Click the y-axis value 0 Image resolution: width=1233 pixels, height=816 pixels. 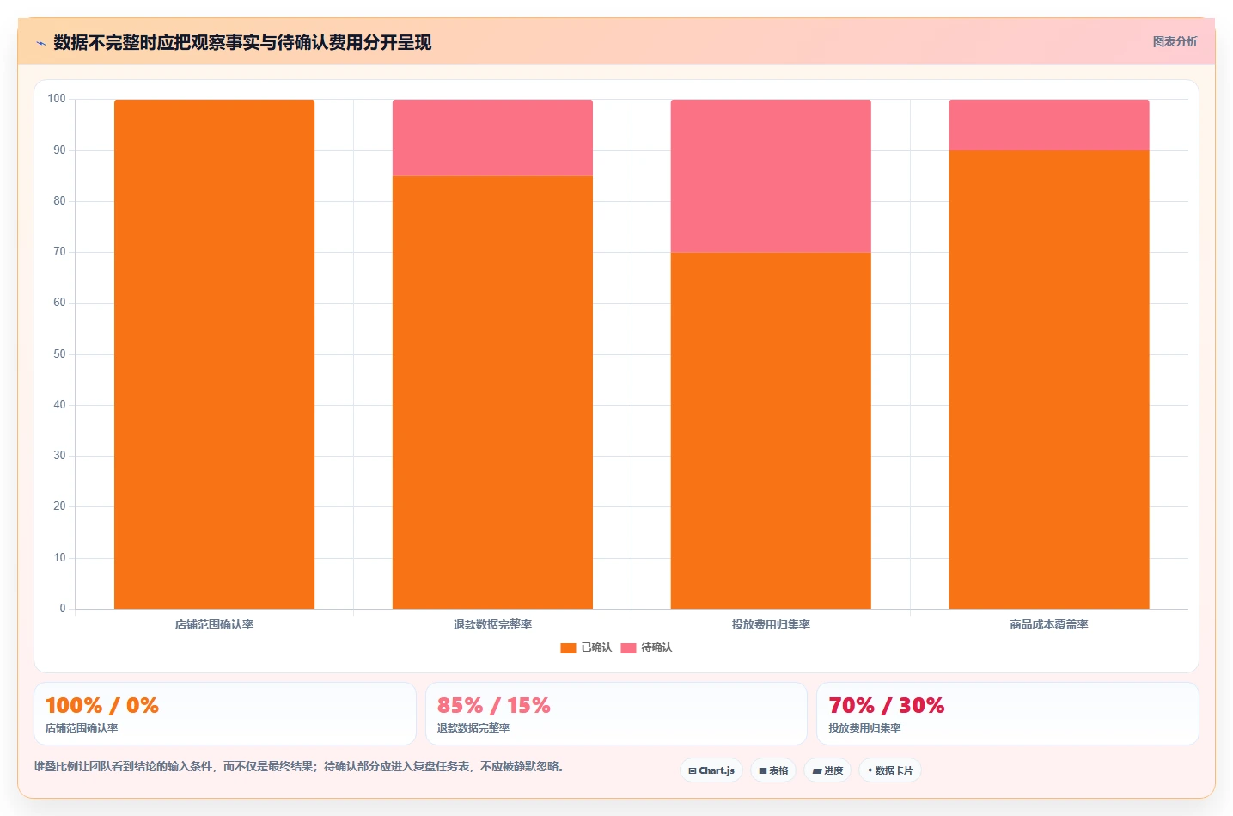pos(63,609)
